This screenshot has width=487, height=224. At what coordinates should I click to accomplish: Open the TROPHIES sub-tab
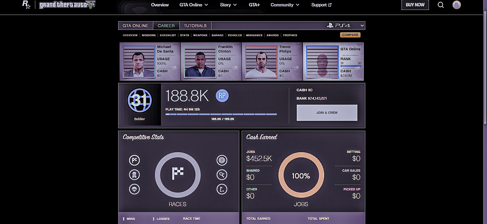290,35
